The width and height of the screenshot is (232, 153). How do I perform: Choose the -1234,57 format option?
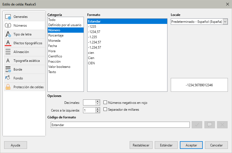94,32
